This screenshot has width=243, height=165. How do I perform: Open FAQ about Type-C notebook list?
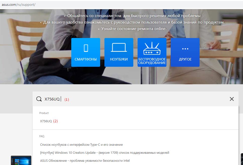pyautogui.click(x=81, y=145)
